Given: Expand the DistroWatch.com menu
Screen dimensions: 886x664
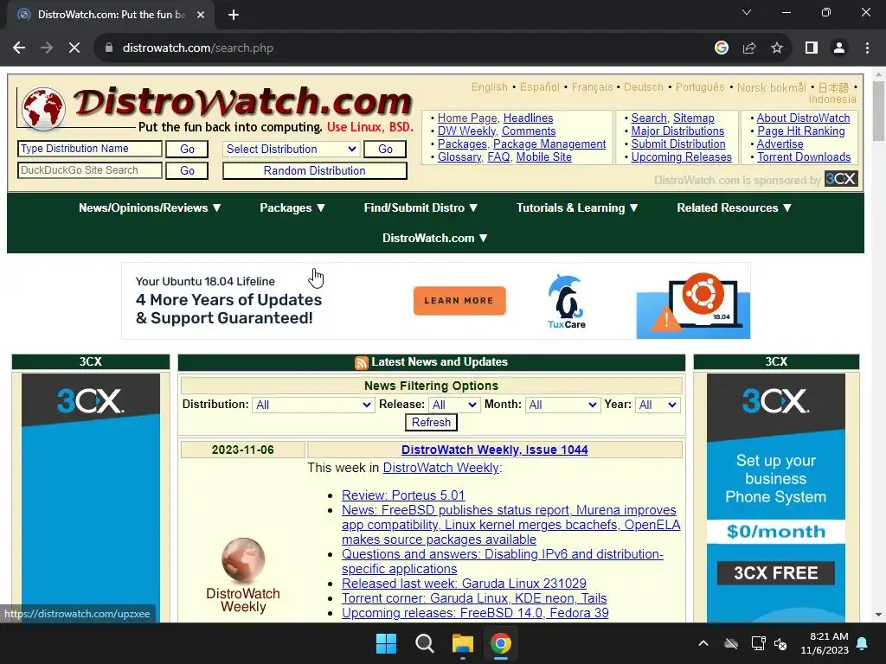Looking at the screenshot, I should pyautogui.click(x=435, y=238).
